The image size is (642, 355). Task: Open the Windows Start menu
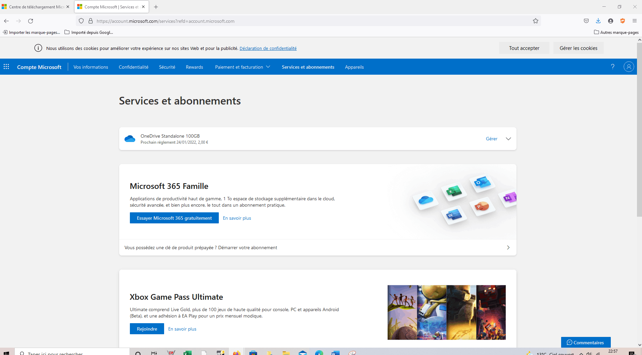6,353
